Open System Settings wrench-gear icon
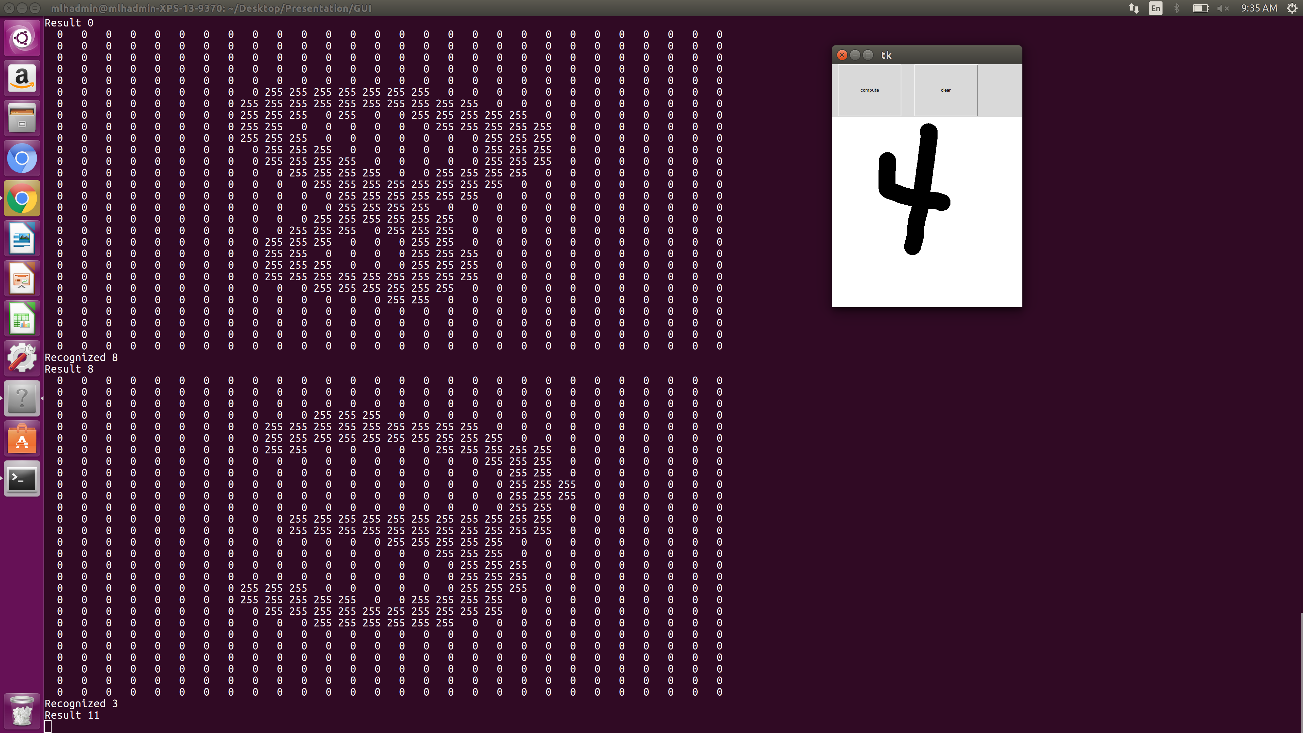The width and height of the screenshot is (1303, 733). [22, 358]
